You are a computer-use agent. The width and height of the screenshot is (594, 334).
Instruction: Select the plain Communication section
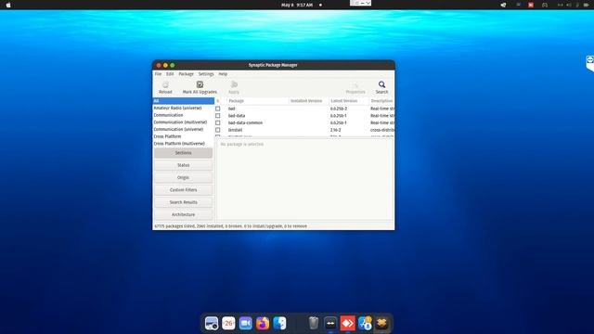point(184,115)
